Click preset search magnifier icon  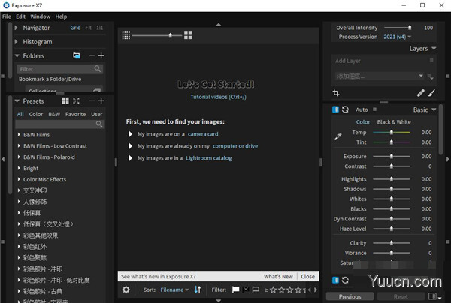99,124
